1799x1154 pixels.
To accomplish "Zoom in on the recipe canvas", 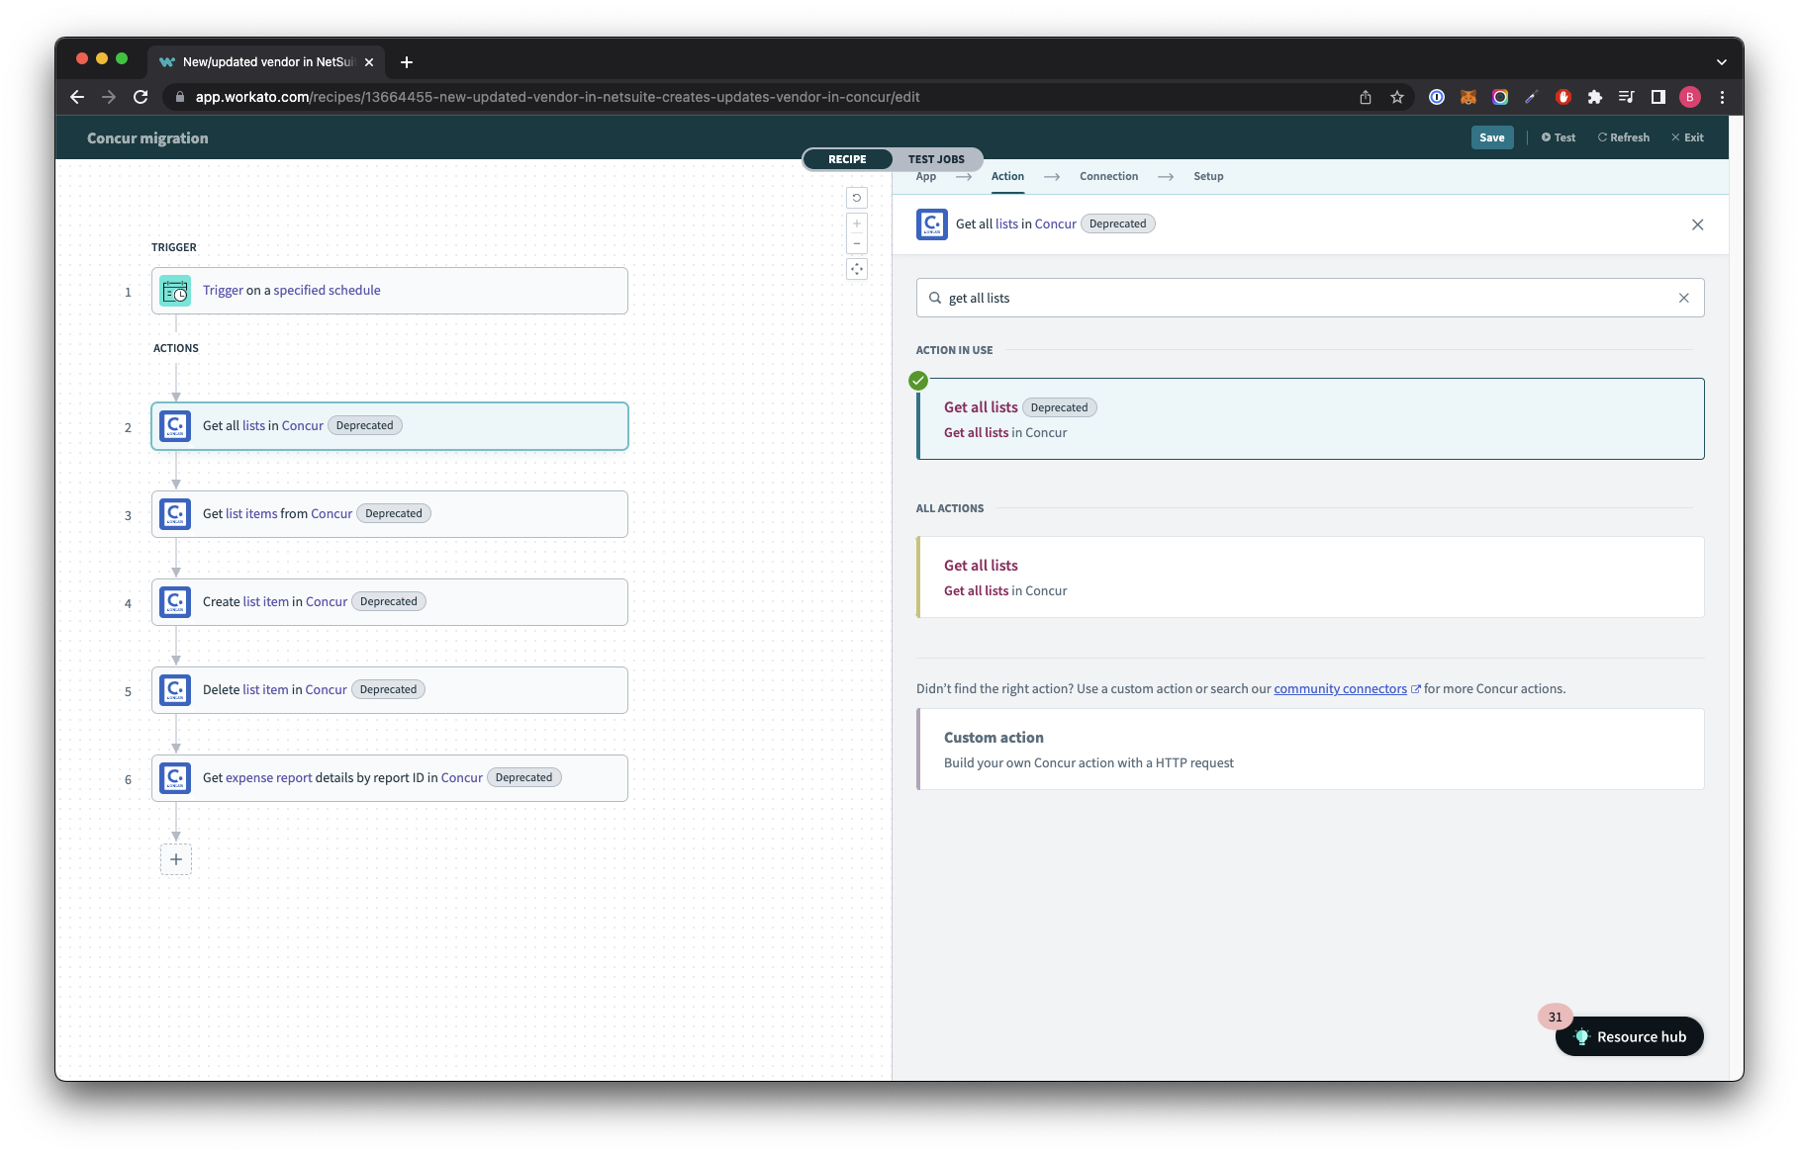I will click(857, 223).
